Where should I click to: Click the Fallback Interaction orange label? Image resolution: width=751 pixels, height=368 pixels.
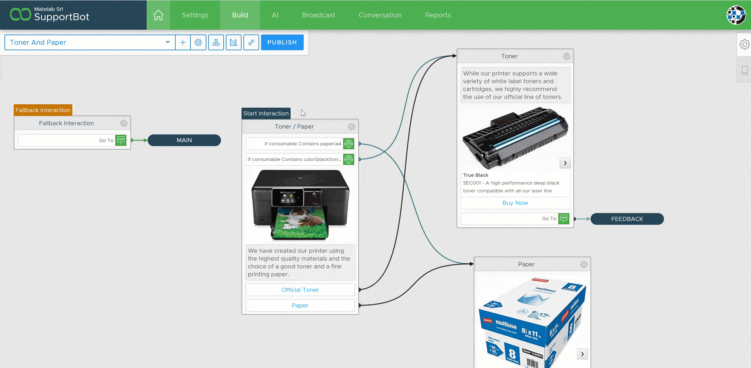point(43,110)
